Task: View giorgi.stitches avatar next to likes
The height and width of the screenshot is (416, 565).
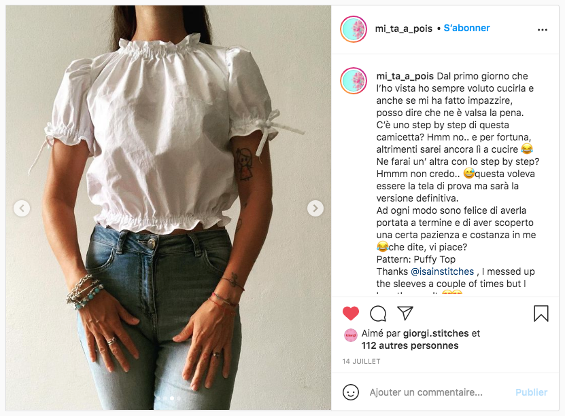Action: pos(351,335)
